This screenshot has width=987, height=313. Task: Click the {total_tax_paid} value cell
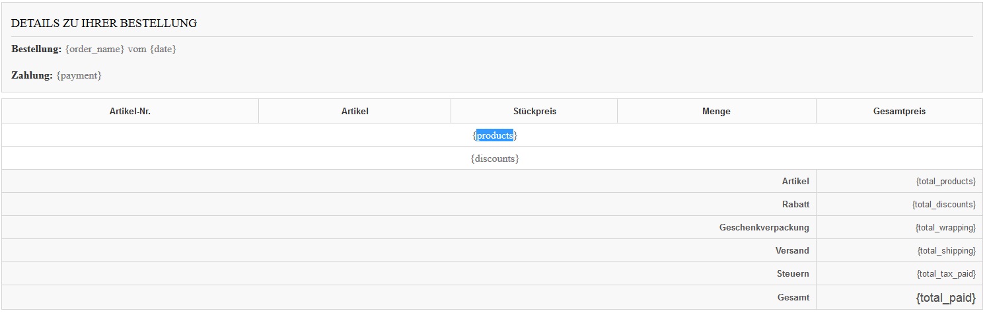(899, 273)
